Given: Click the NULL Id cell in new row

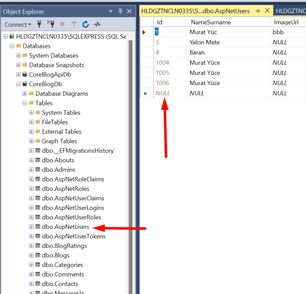Looking at the screenshot, I should click(x=171, y=93).
